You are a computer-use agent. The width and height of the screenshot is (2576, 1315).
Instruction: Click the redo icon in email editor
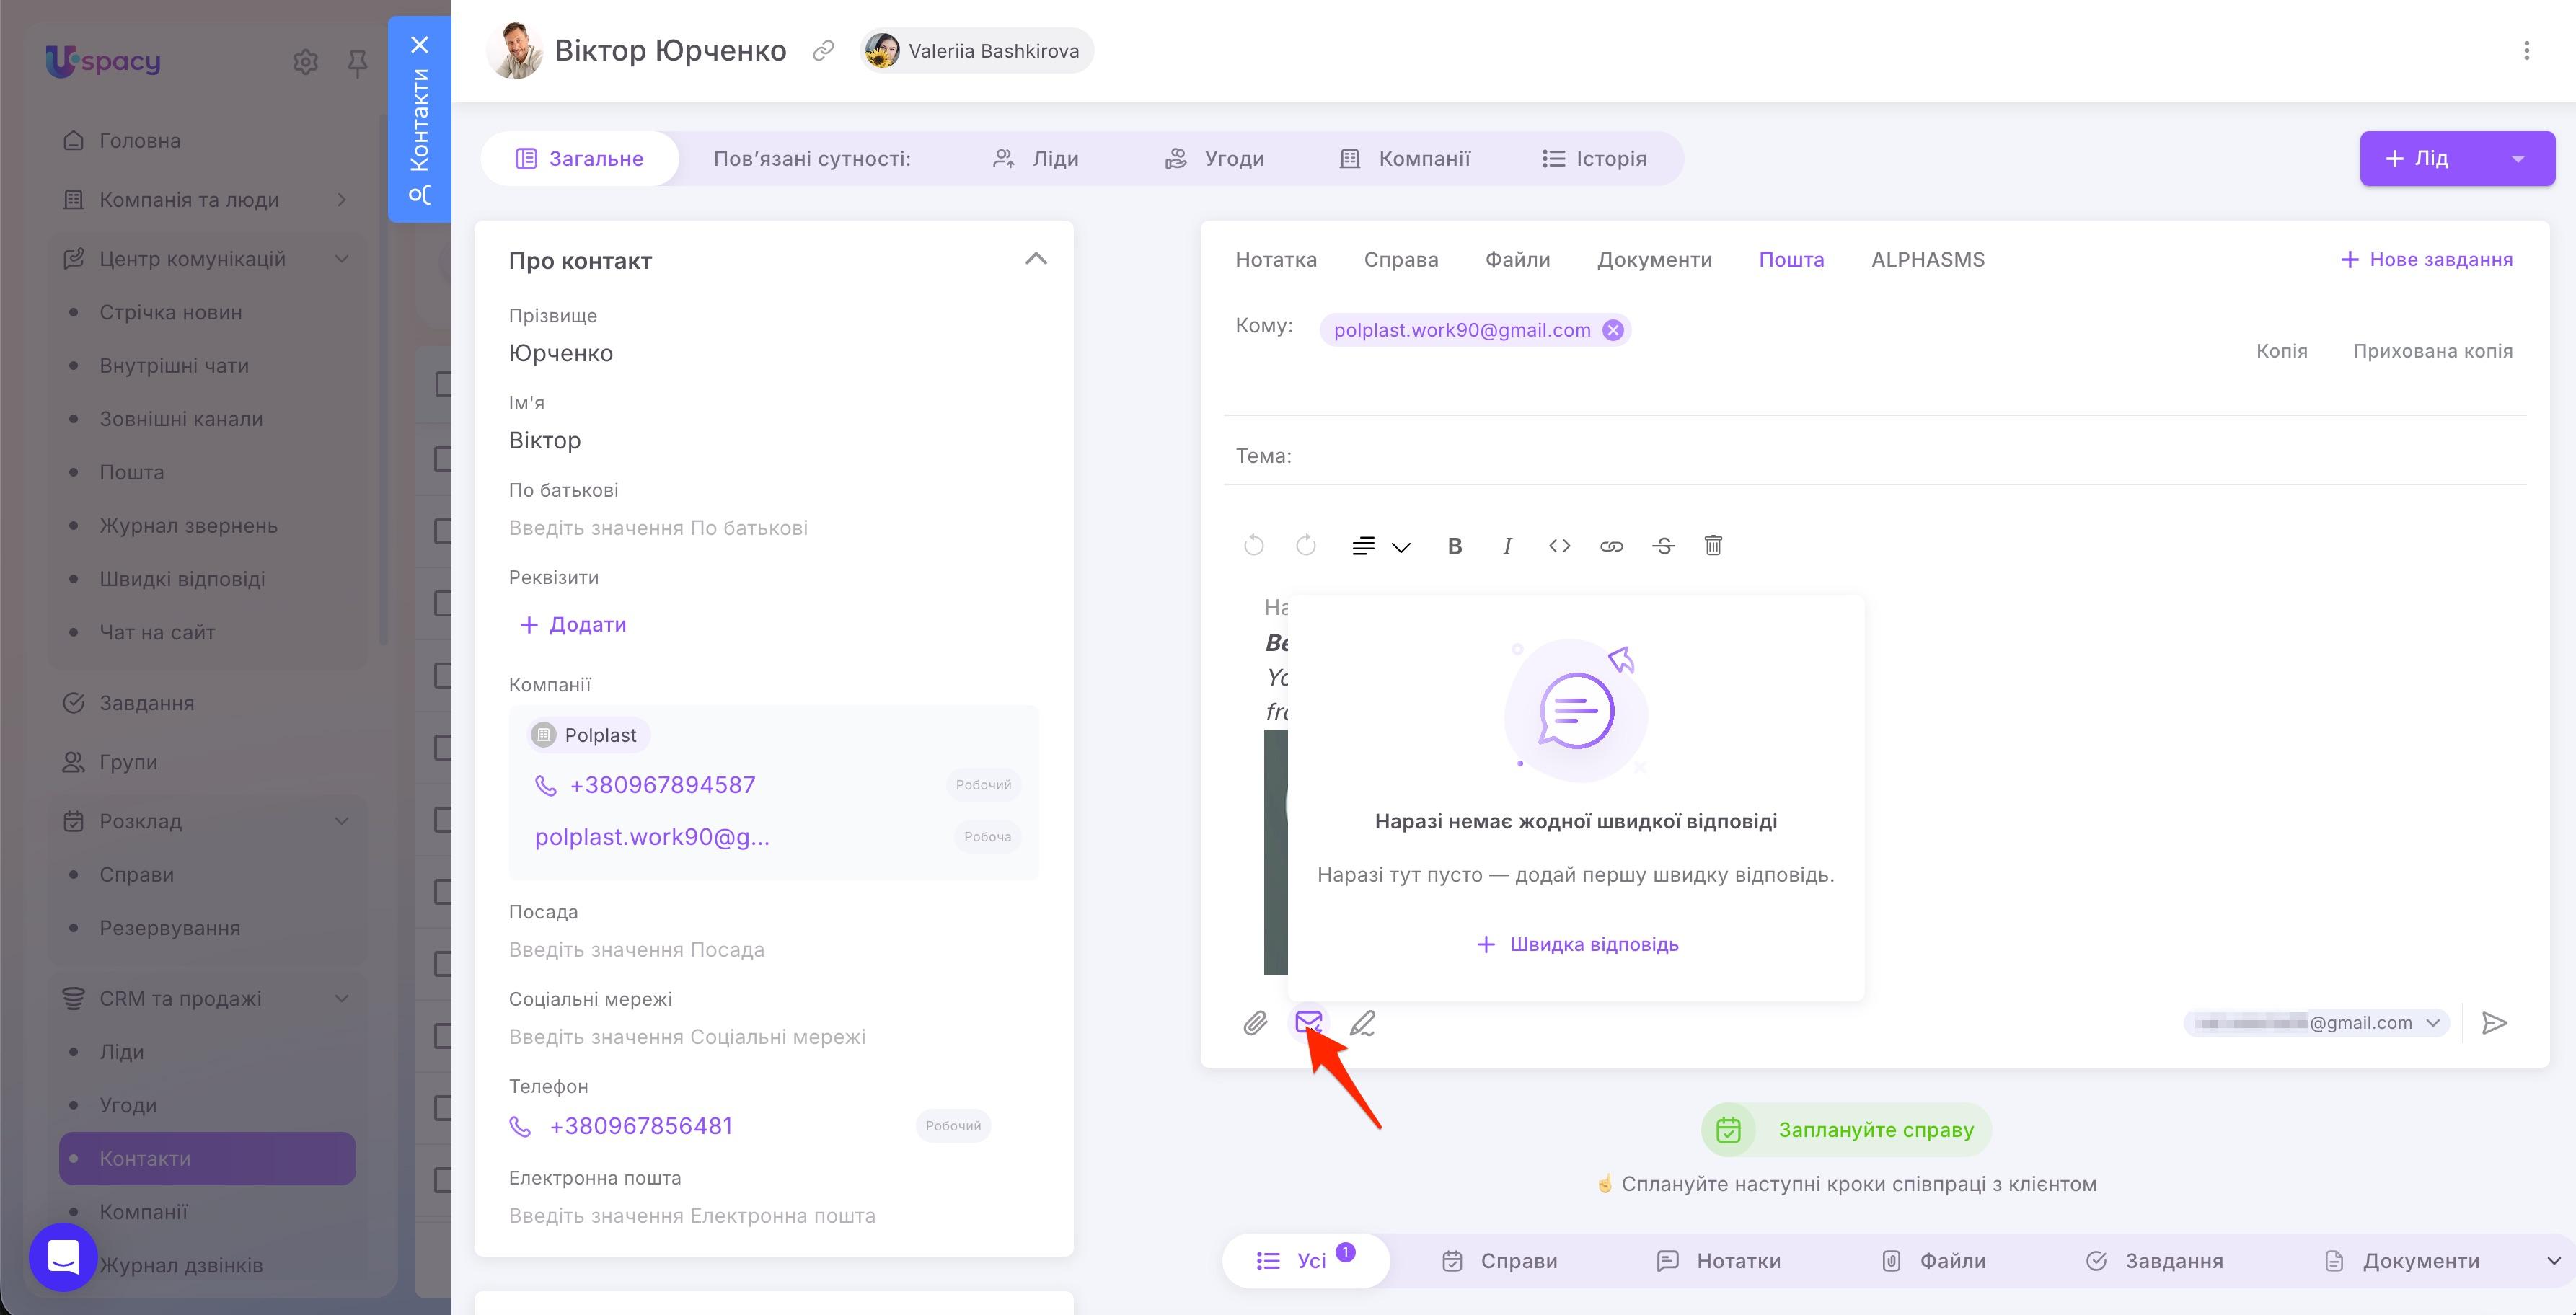click(1306, 546)
